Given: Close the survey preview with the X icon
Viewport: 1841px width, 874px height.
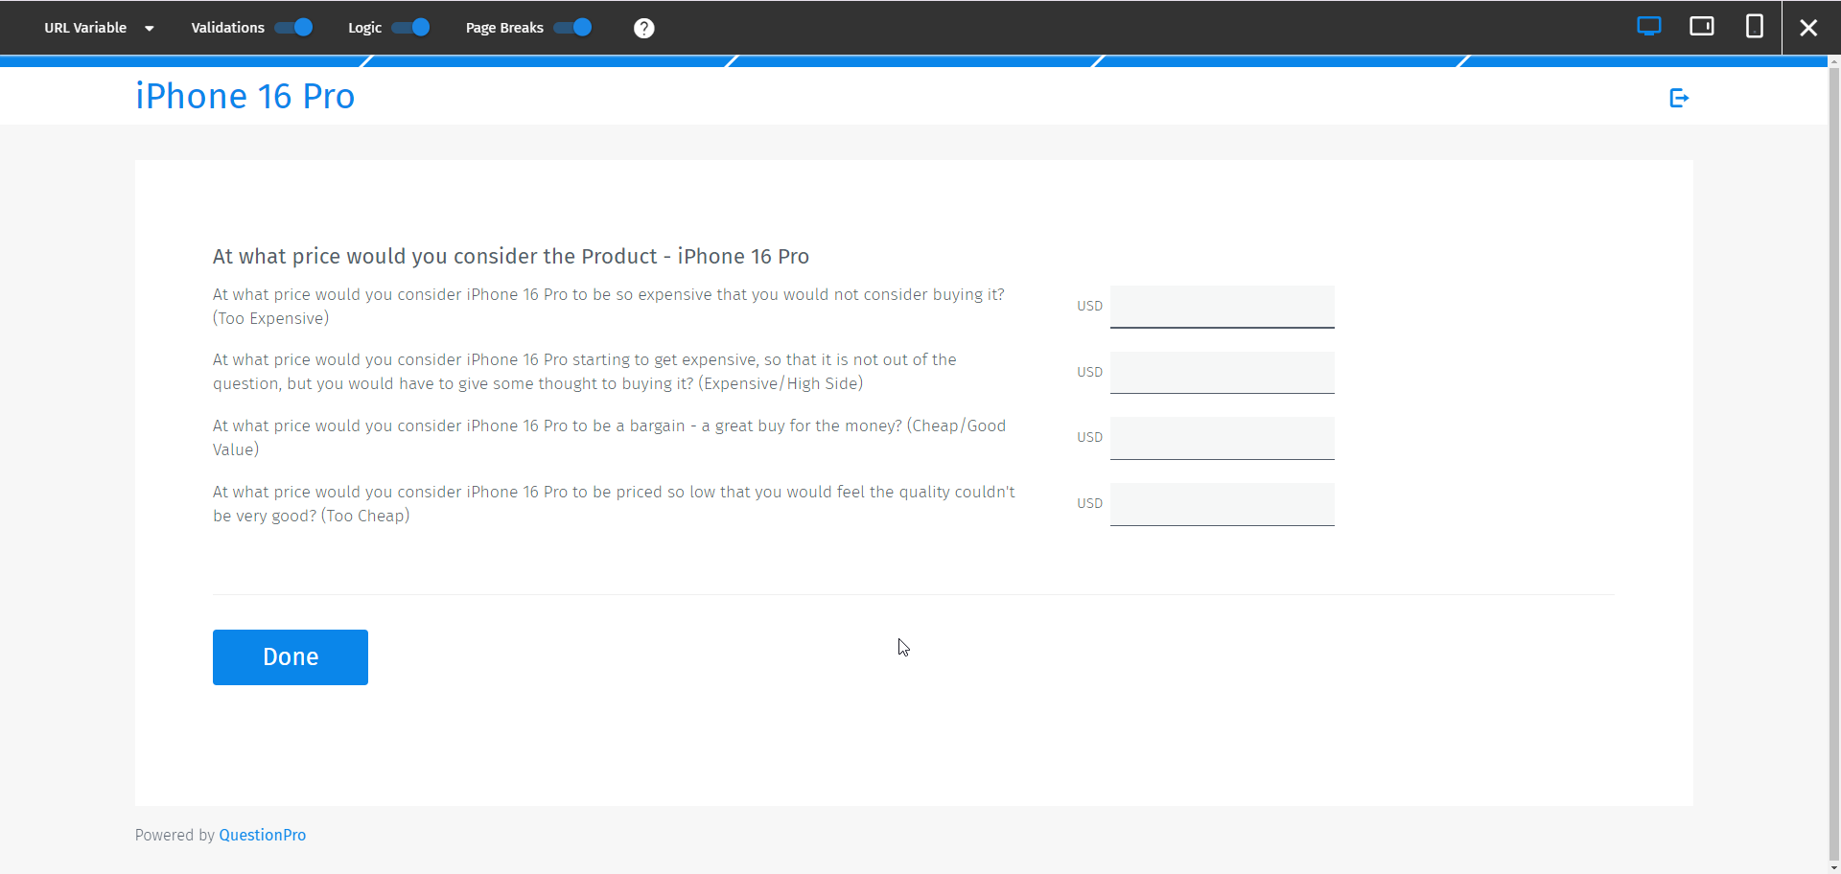Looking at the screenshot, I should click(1809, 28).
